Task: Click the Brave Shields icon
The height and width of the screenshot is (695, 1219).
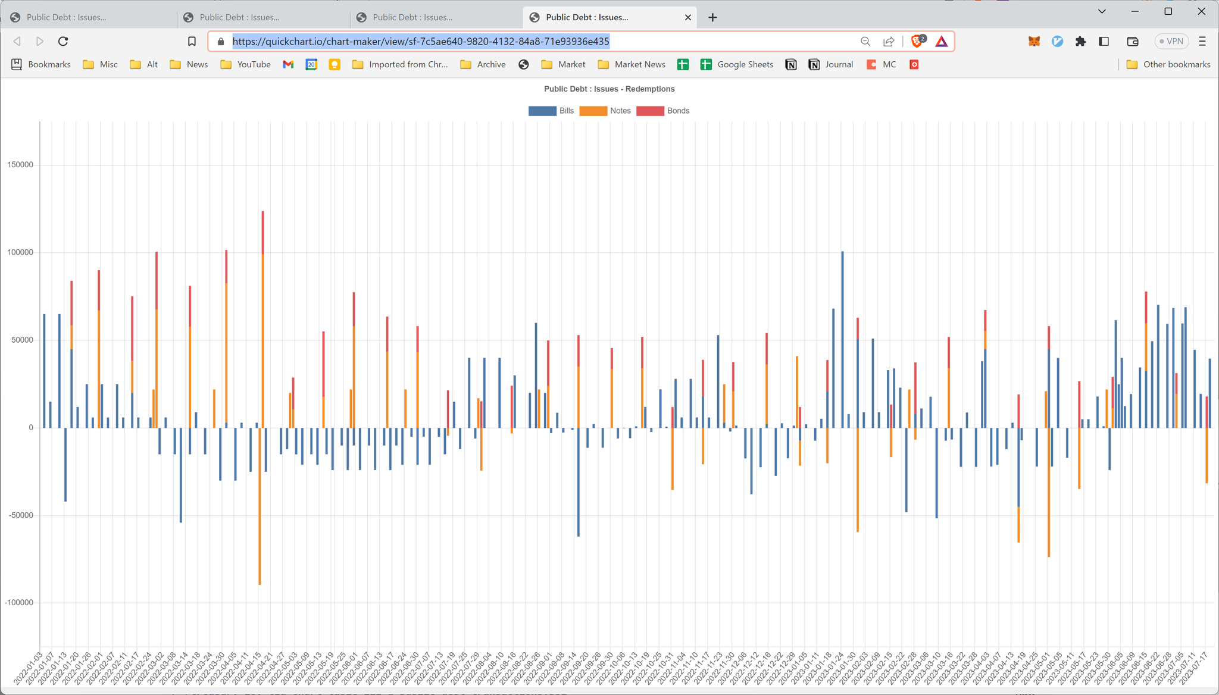Action: pos(917,41)
